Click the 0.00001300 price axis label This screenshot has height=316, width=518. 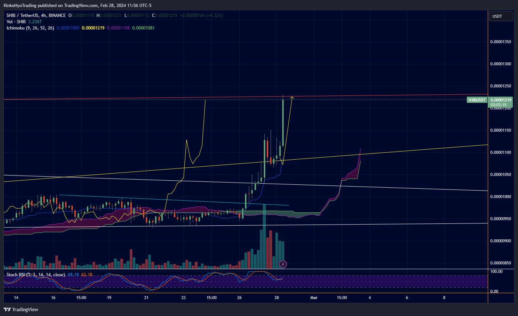point(501,64)
